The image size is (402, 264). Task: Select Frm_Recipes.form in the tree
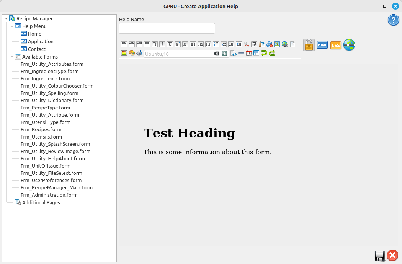coord(41,130)
